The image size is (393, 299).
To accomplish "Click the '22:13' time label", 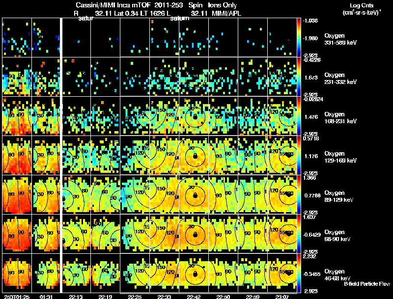I will 76,297.
